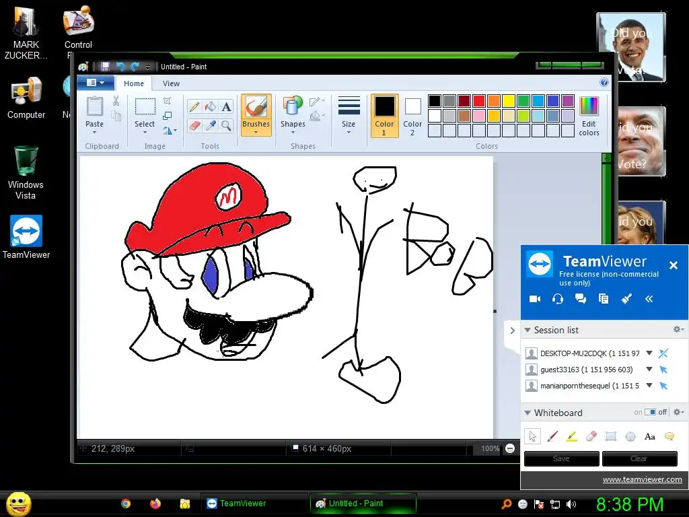
Task: Click TeamViewer video camera icon
Action: click(x=535, y=299)
